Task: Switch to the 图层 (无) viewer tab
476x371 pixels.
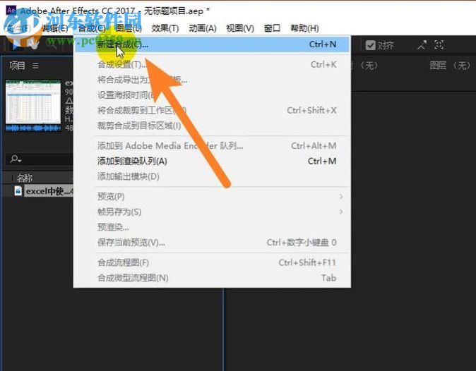Action: click(450, 65)
